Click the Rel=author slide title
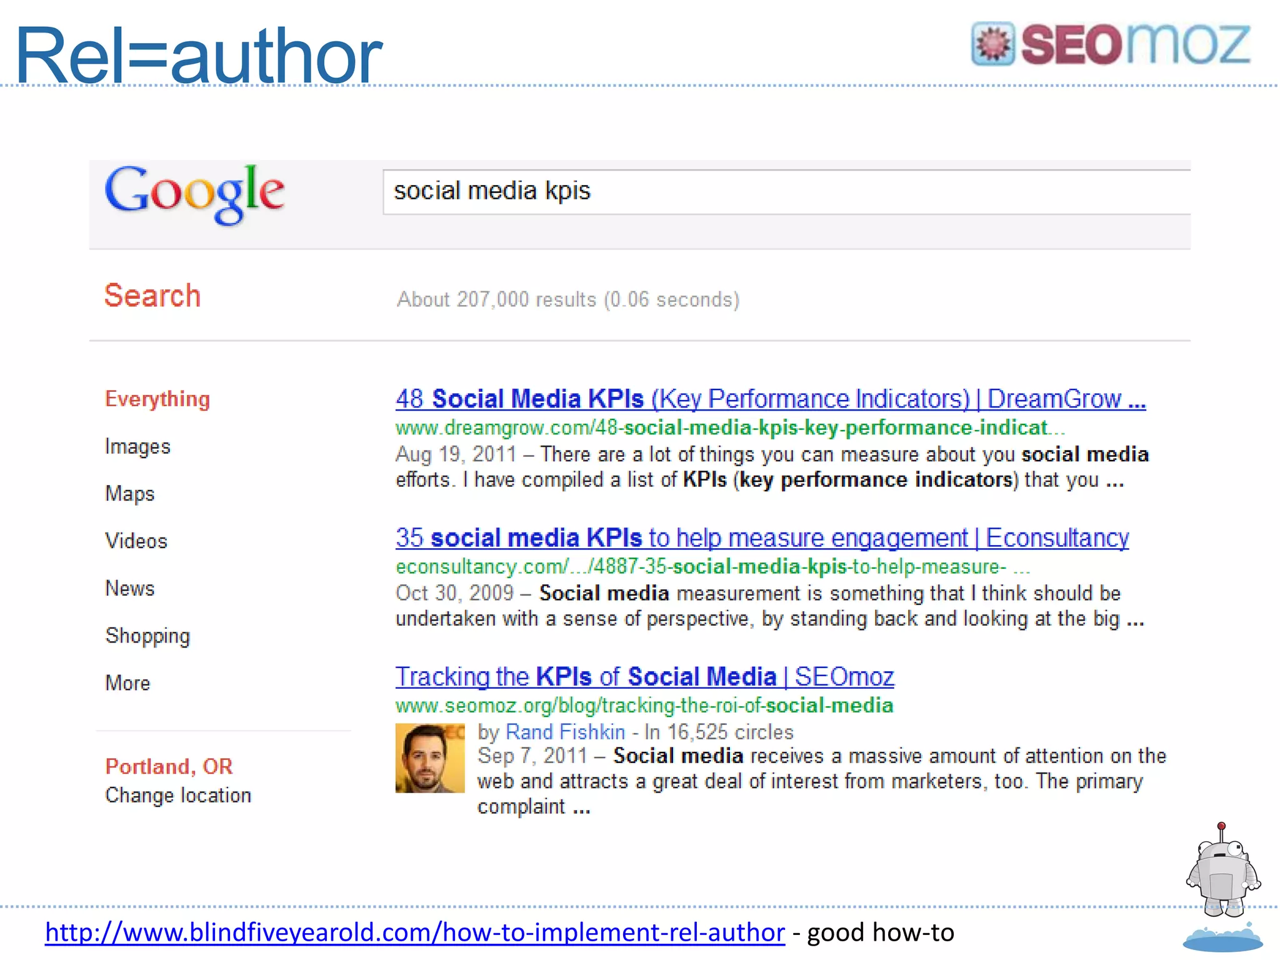This screenshot has height=960, width=1280. click(x=199, y=55)
